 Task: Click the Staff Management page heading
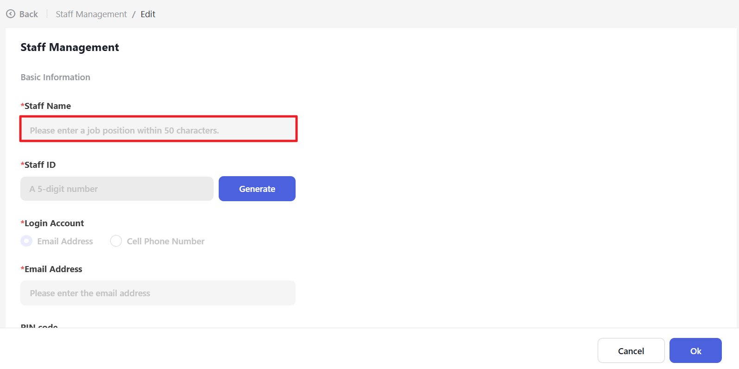tap(70, 47)
